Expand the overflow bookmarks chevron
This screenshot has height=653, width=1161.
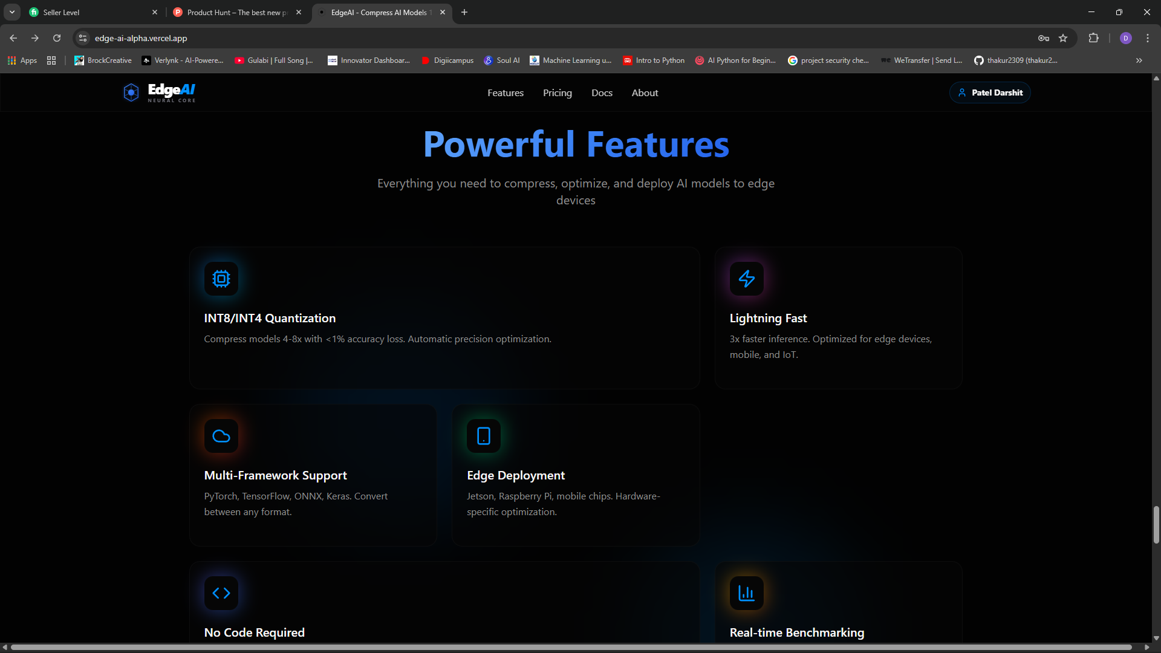coord(1139,60)
